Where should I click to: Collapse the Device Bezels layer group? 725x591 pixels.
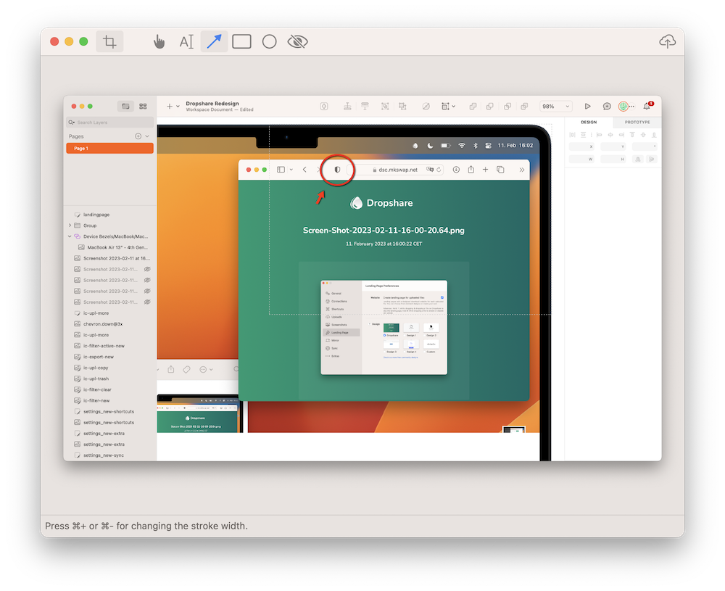pyautogui.click(x=70, y=236)
